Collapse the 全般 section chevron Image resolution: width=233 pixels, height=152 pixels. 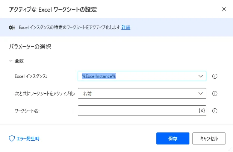11,61
